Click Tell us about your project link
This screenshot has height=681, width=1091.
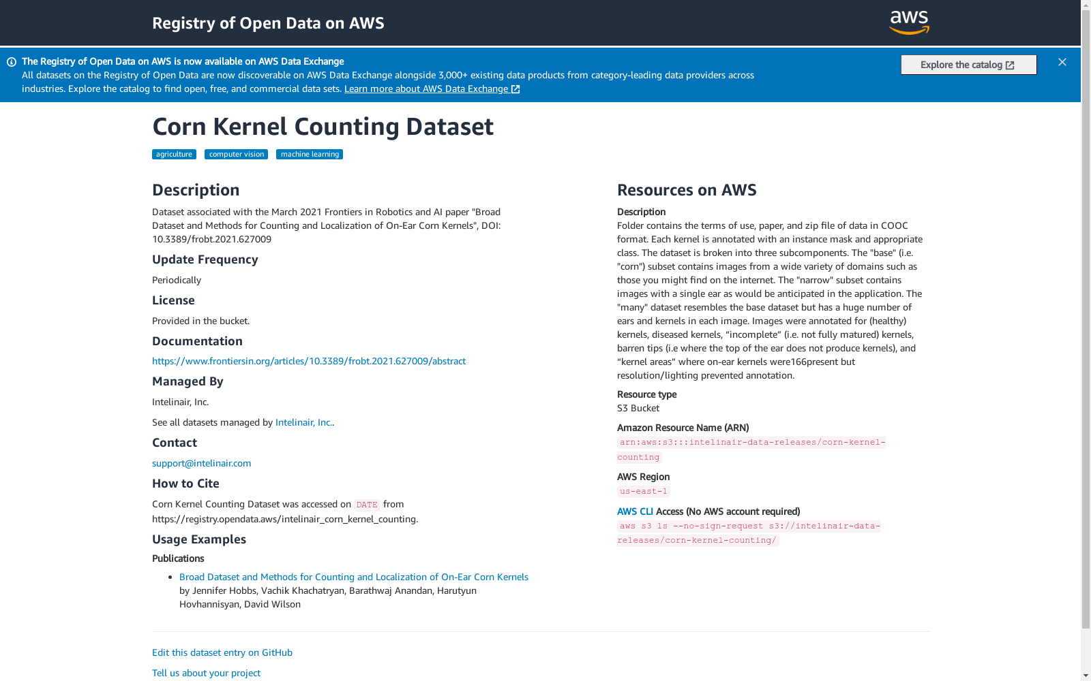(206, 673)
